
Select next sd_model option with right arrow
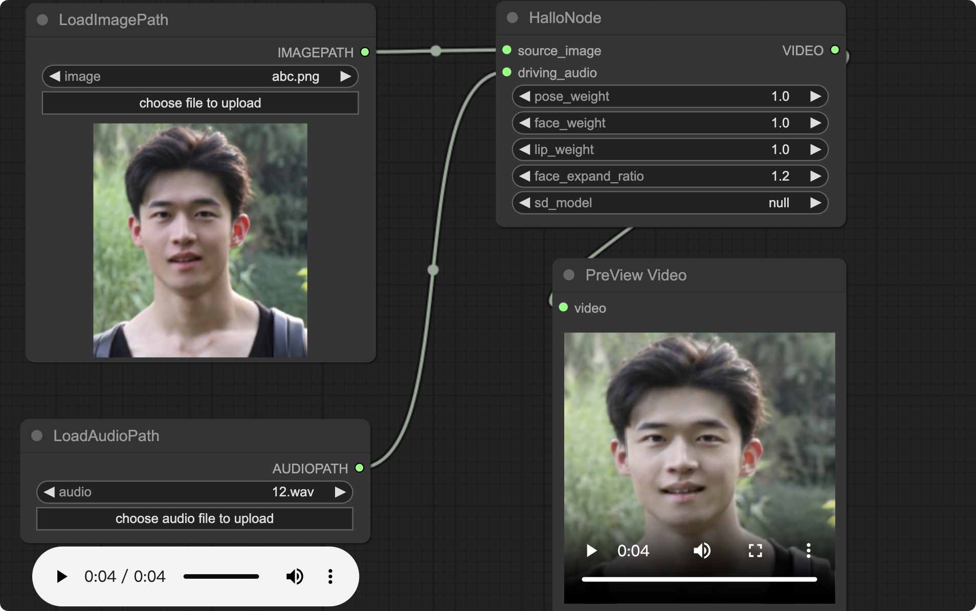coord(815,203)
